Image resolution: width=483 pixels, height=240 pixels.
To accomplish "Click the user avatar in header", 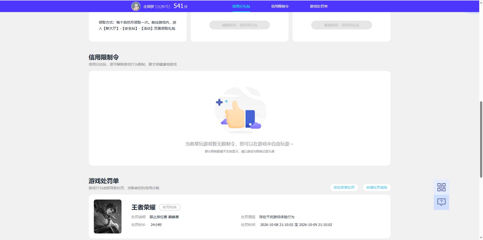I will [x=136, y=6].
